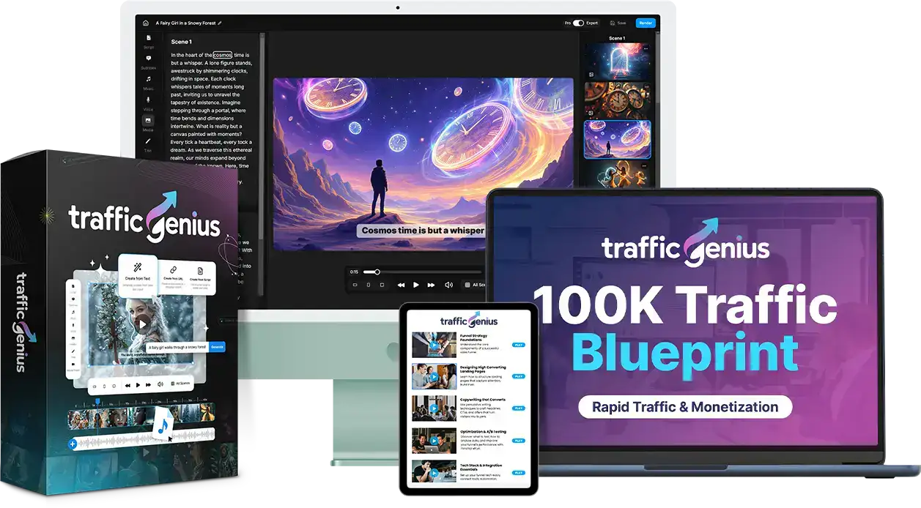Screen dimensions: 921x508
Task: Choose portrait aspect ratio icon in monitor player
Action: (x=369, y=285)
